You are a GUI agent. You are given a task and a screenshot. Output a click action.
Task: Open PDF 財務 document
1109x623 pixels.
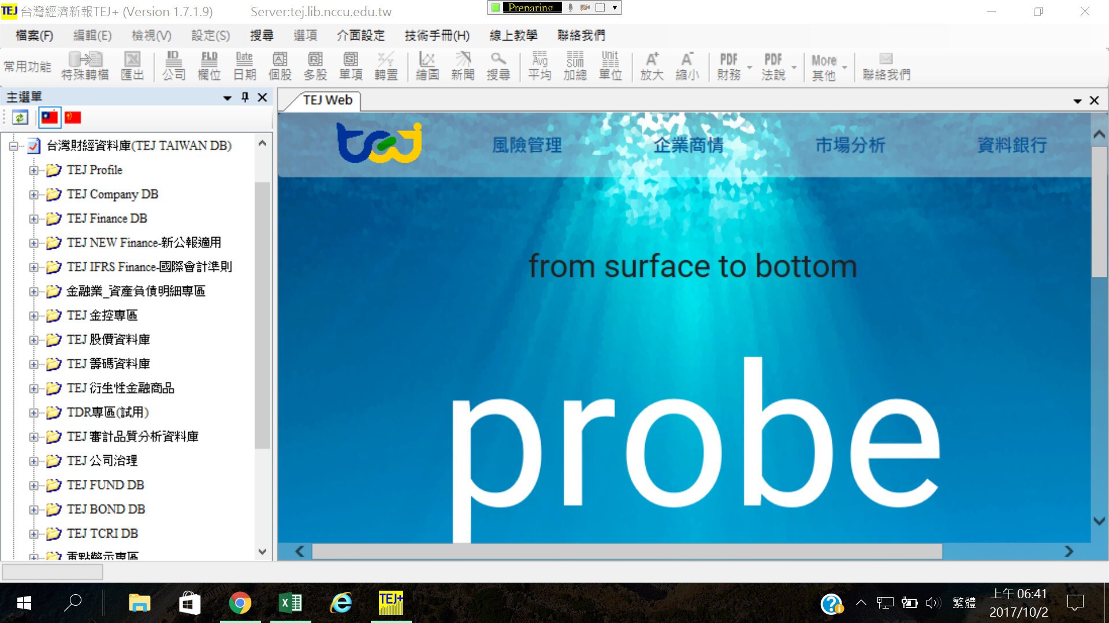coord(729,66)
